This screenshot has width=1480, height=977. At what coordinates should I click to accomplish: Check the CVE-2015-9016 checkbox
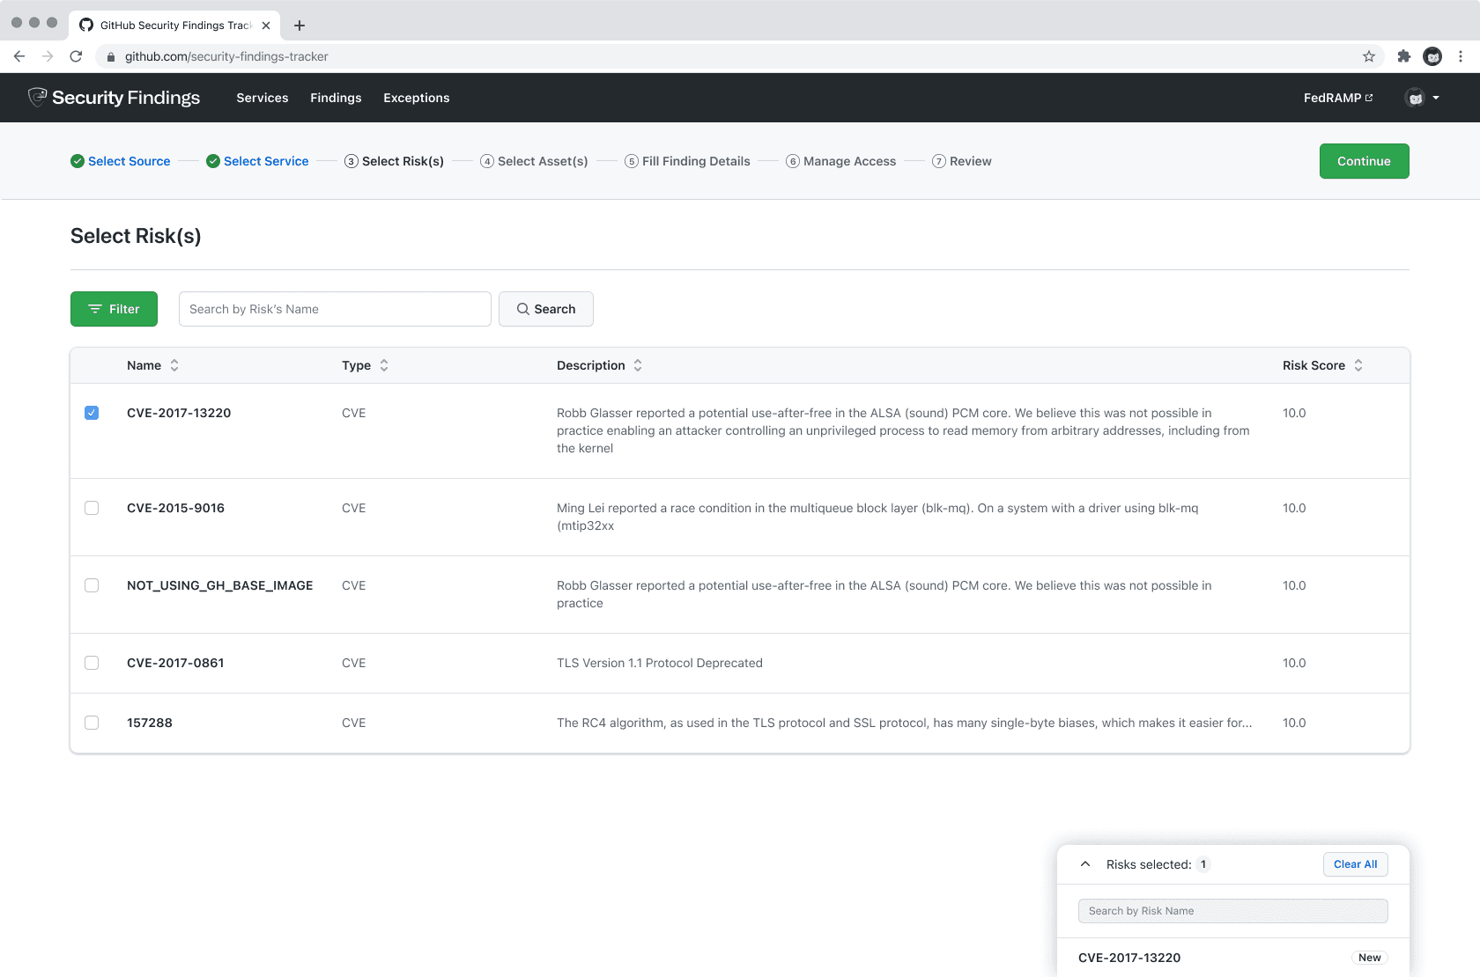click(92, 508)
